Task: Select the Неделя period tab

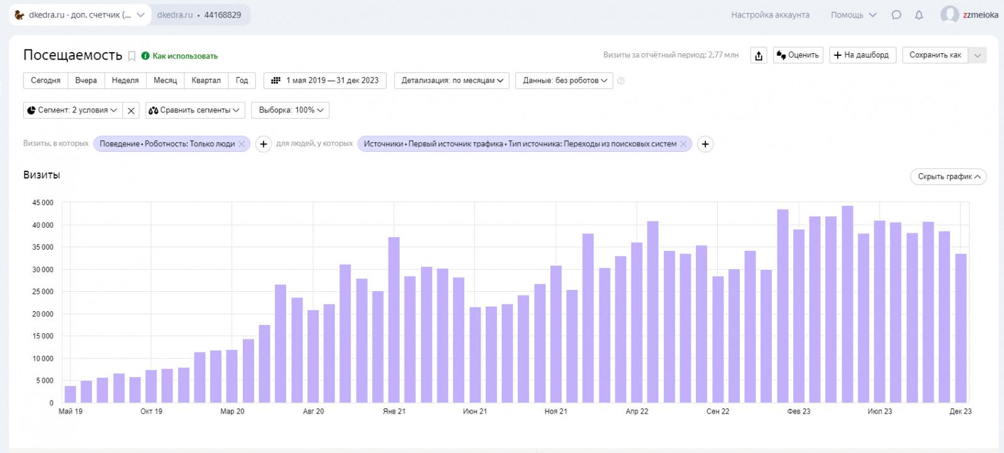Action: tap(125, 80)
